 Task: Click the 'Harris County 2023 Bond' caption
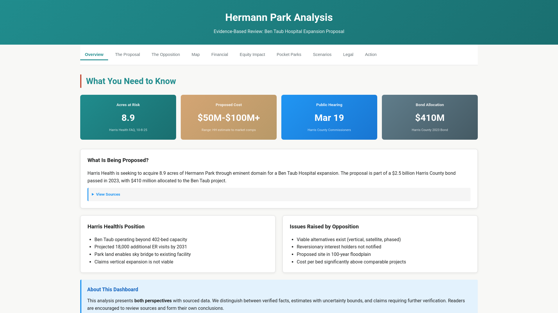(430, 130)
